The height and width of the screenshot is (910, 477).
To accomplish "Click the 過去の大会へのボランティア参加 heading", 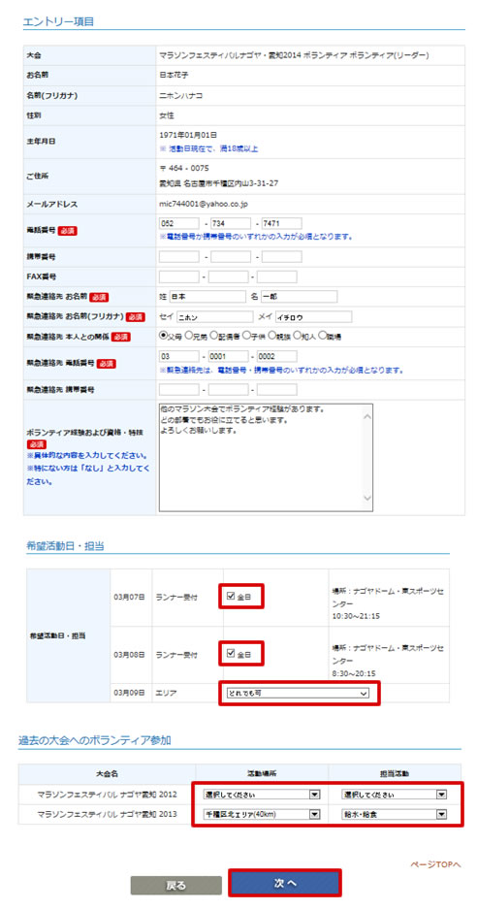I will [94, 740].
